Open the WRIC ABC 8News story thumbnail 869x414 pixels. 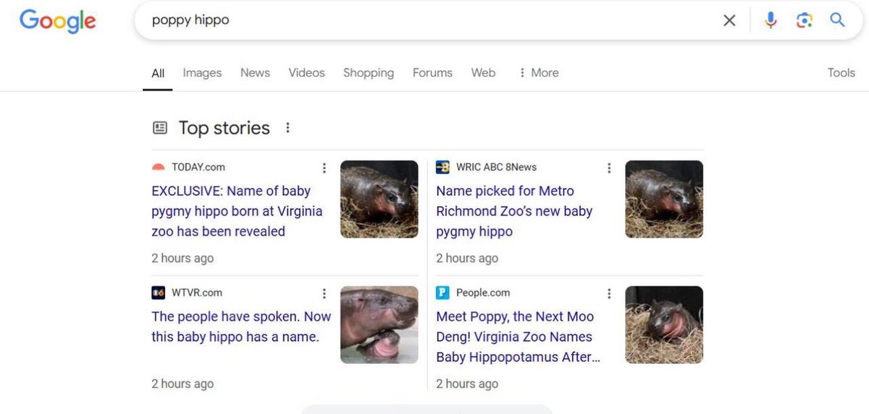pos(664,199)
